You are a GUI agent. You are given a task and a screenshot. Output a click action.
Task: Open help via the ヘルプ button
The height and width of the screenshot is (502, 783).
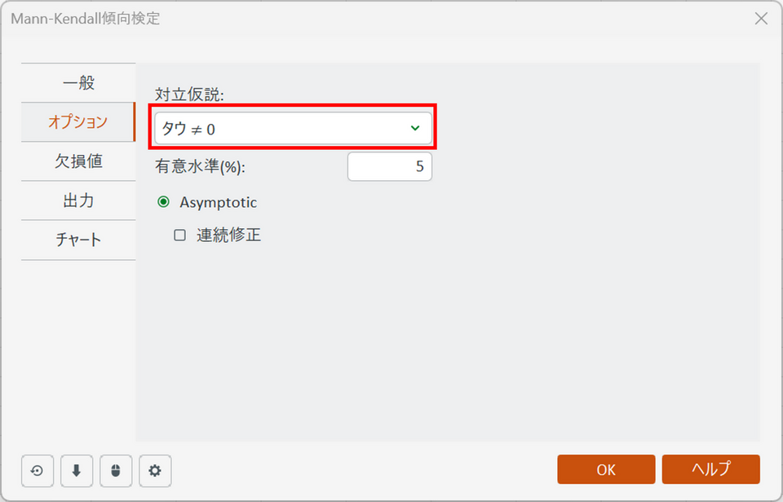711,469
